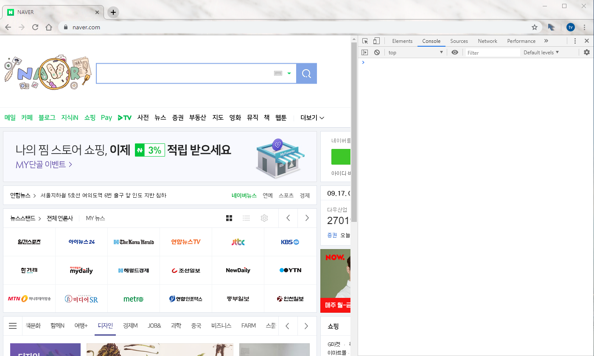The width and height of the screenshot is (594, 356).
Task: Select the Console tab
Action: pyautogui.click(x=431, y=41)
